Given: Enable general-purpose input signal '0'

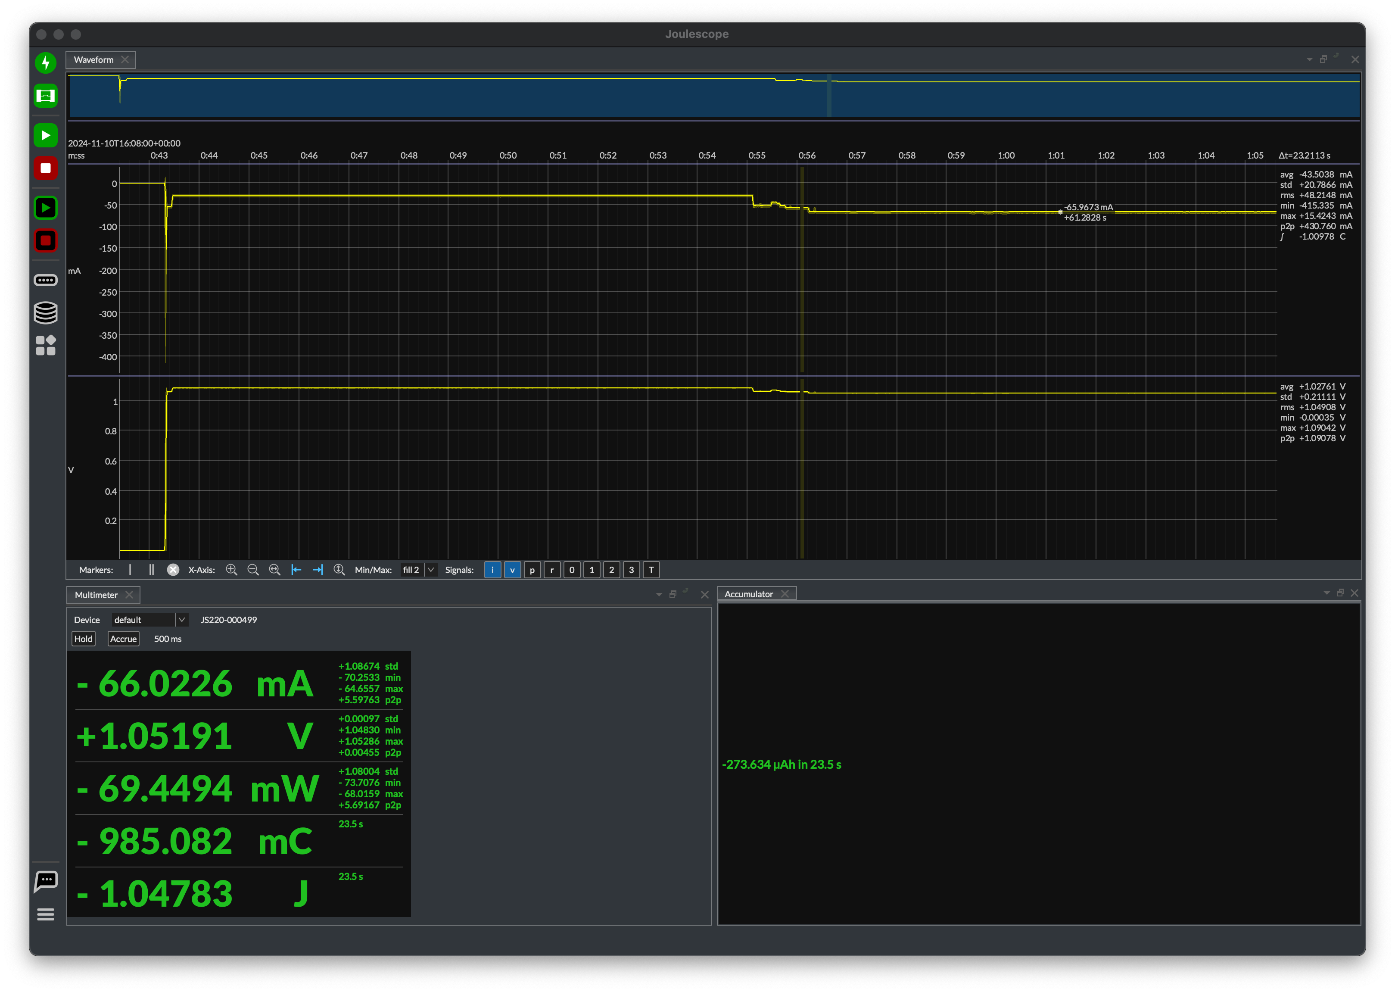Looking at the screenshot, I should point(572,570).
